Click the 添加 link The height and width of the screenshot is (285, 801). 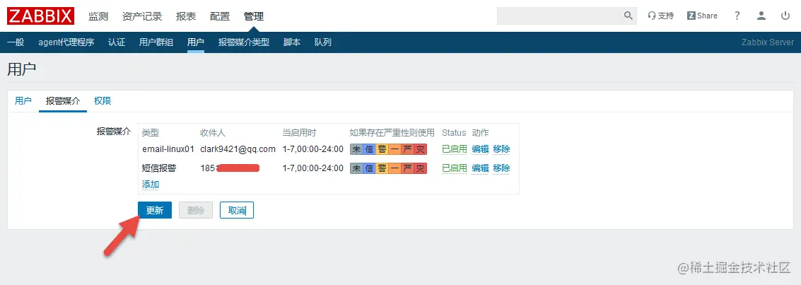coord(150,185)
